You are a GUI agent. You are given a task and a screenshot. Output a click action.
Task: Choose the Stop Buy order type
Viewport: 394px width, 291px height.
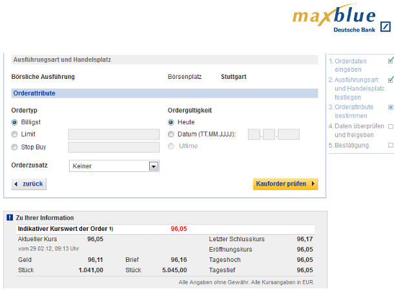coord(15,147)
